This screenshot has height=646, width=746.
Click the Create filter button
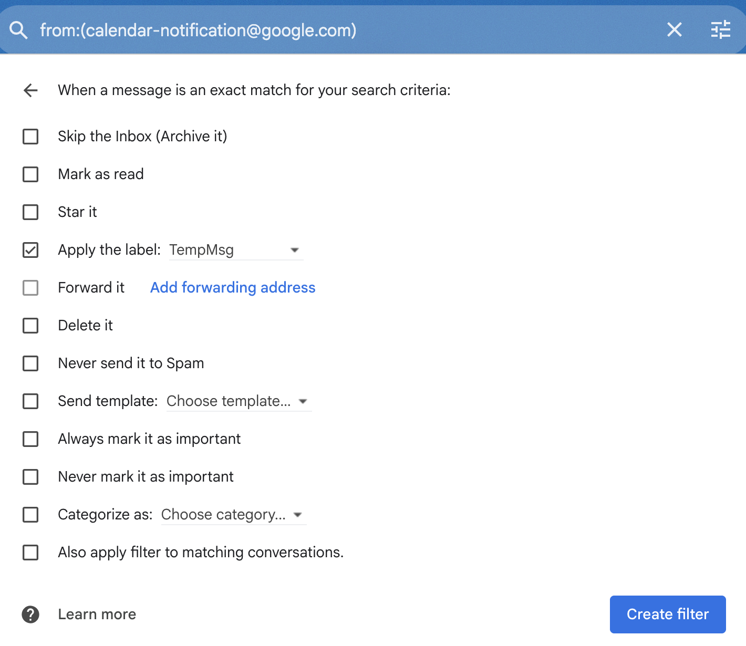[x=668, y=614]
